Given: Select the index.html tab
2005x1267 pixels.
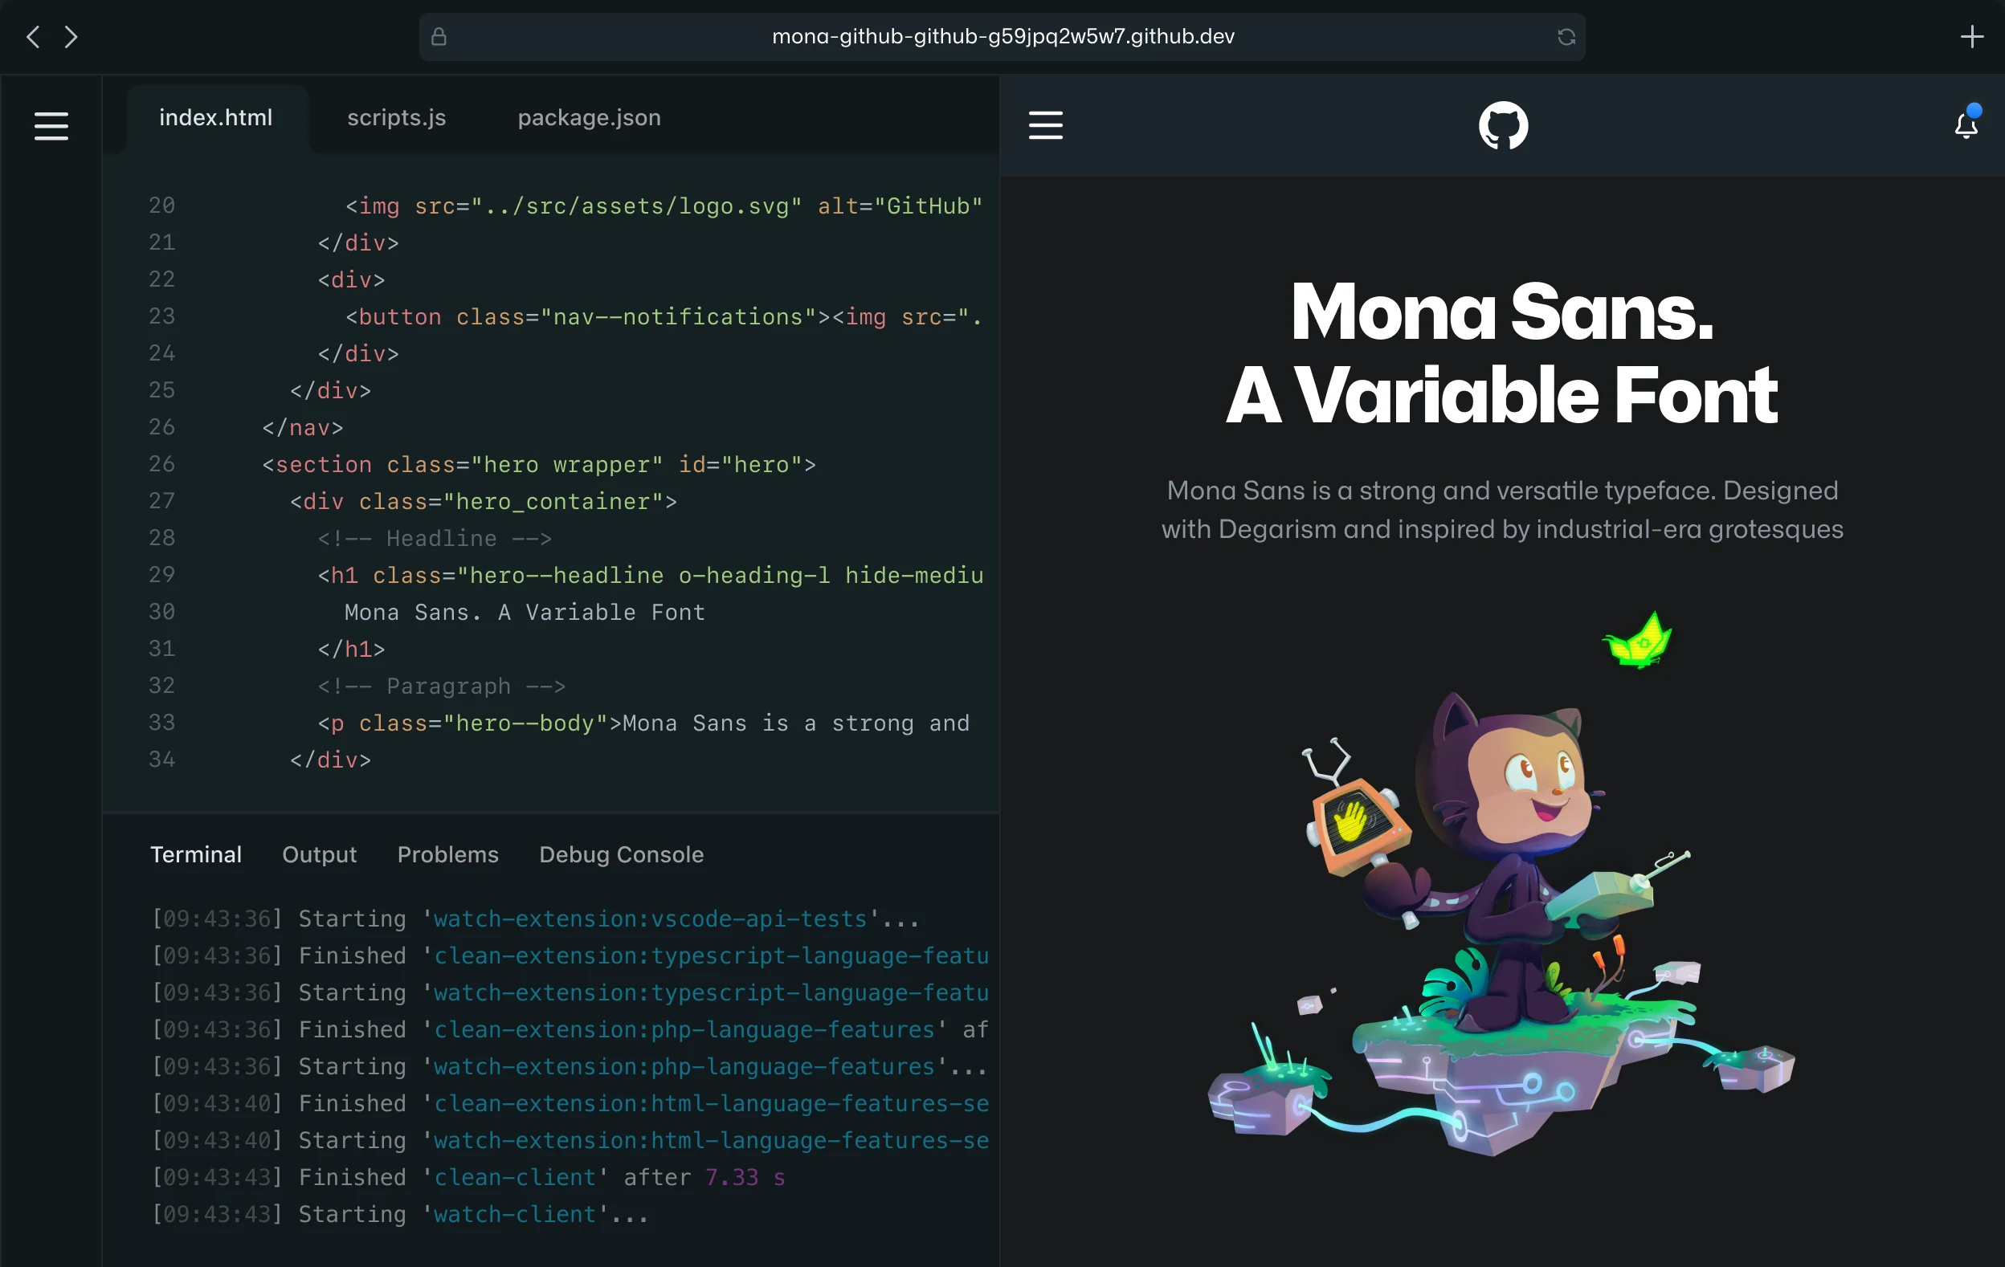Looking at the screenshot, I should (215, 117).
